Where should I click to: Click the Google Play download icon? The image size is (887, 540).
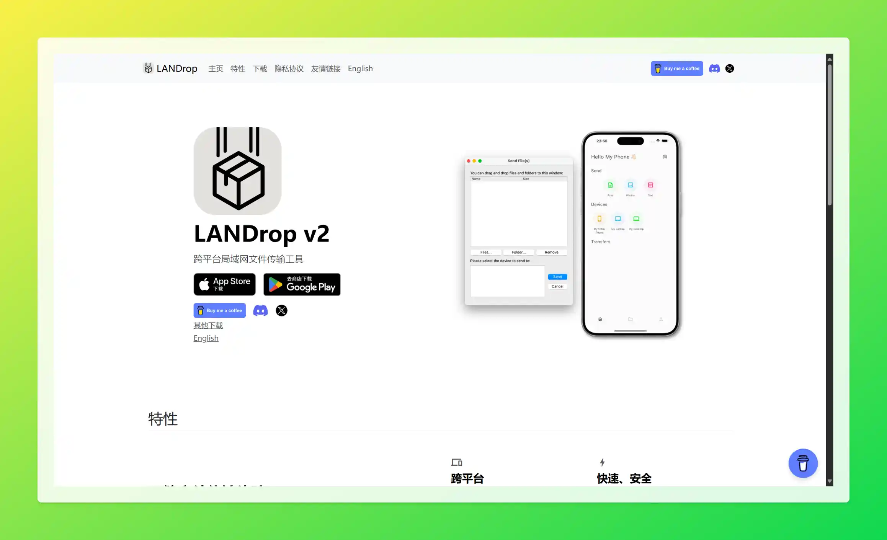302,284
